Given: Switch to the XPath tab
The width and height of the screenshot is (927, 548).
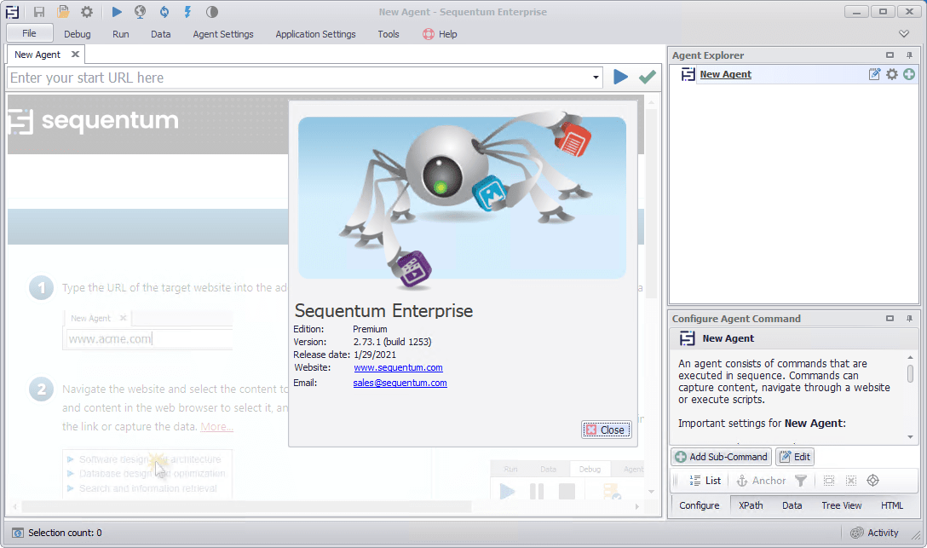Looking at the screenshot, I should [x=751, y=505].
